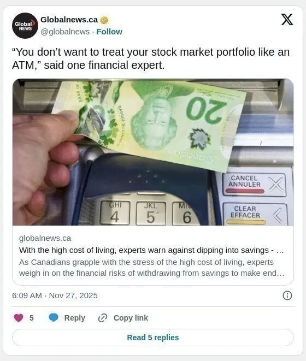
Task: Open the Globalnews.ca display name
Action: pyautogui.click(x=69, y=20)
